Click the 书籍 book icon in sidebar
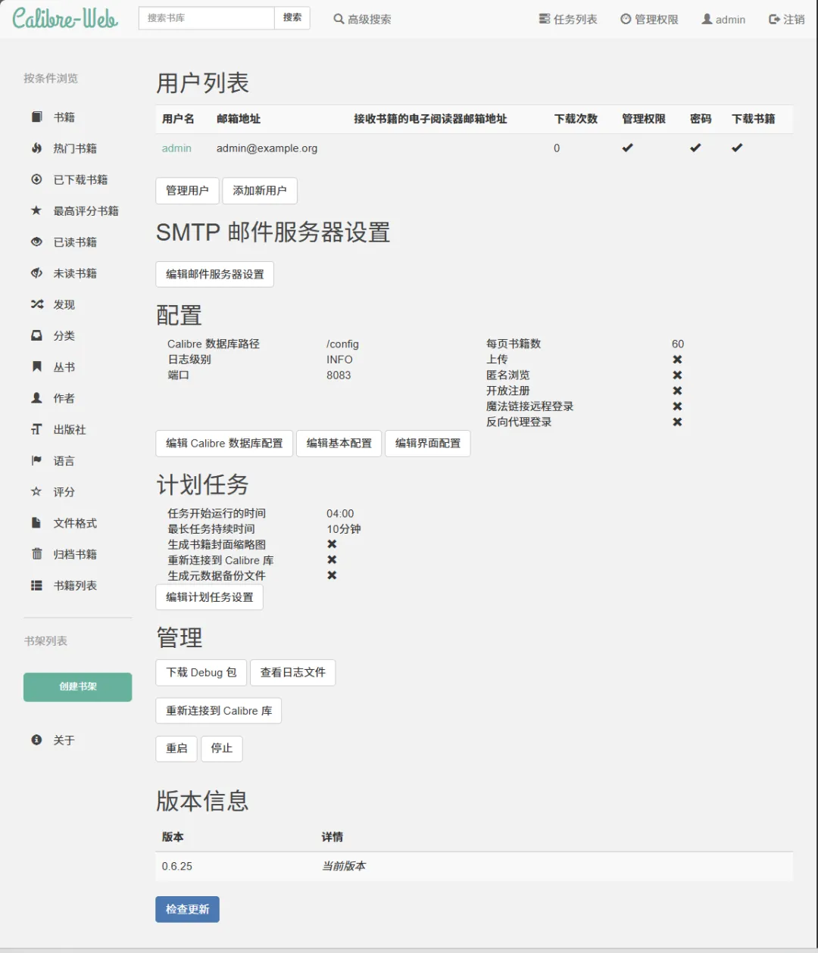The height and width of the screenshot is (953, 818). coord(36,117)
